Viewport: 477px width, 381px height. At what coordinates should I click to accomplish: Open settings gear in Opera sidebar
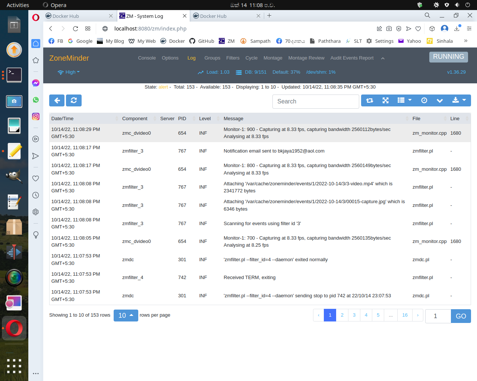[36, 212]
